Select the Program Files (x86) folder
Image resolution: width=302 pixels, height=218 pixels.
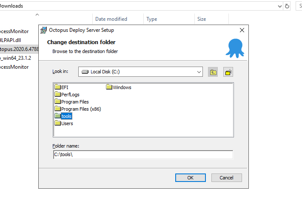(x=80, y=109)
